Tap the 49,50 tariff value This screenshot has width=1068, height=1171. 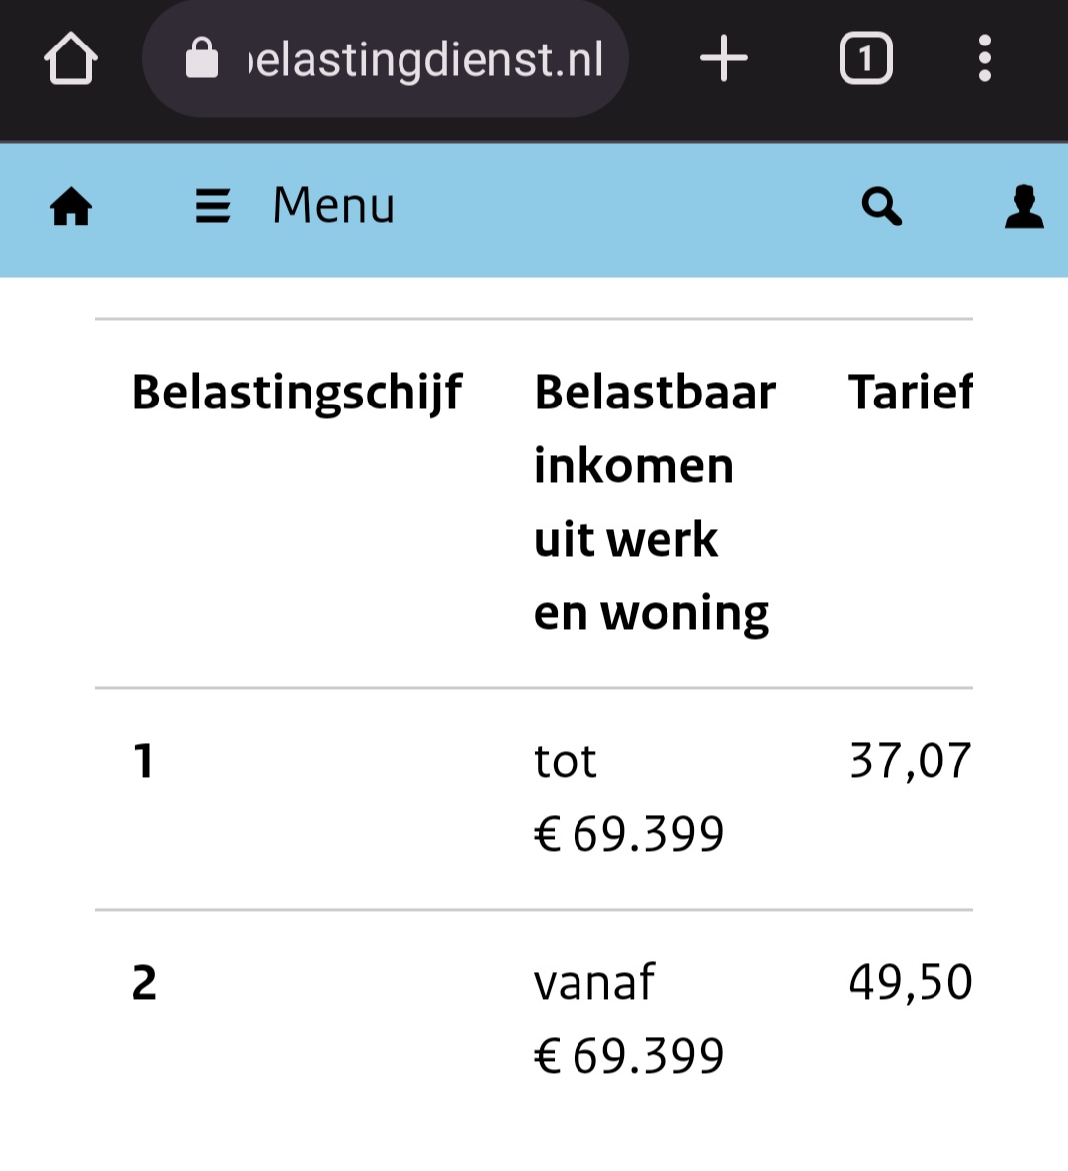[x=910, y=982]
